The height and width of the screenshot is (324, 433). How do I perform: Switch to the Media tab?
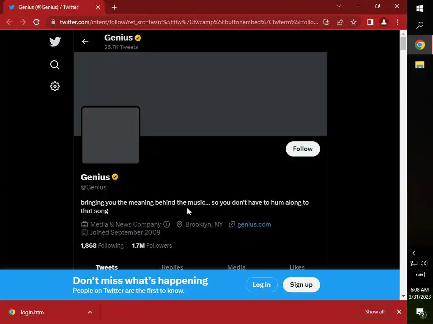pyautogui.click(x=236, y=267)
